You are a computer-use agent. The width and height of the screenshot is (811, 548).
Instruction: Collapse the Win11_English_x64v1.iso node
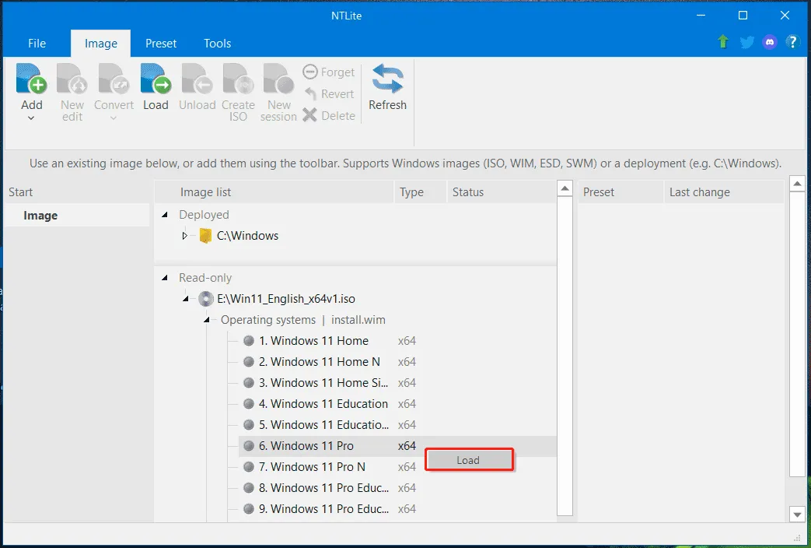[186, 299]
